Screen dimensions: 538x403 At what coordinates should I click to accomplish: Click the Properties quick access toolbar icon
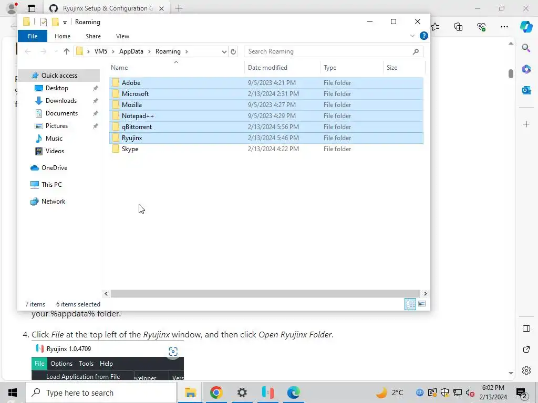(x=43, y=22)
